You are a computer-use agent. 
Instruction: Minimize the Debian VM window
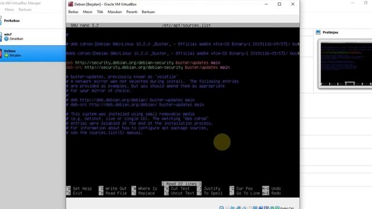pyautogui.click(x=266, y=4)
